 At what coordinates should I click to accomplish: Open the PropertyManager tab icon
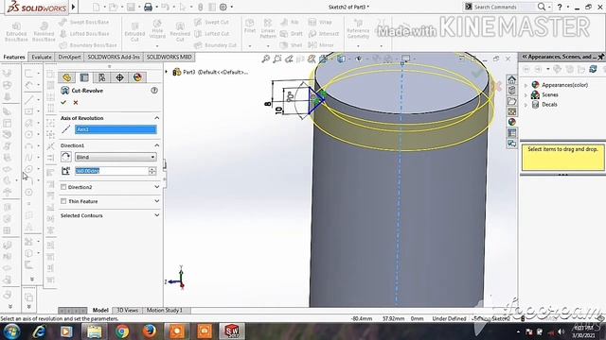(84, 77)
